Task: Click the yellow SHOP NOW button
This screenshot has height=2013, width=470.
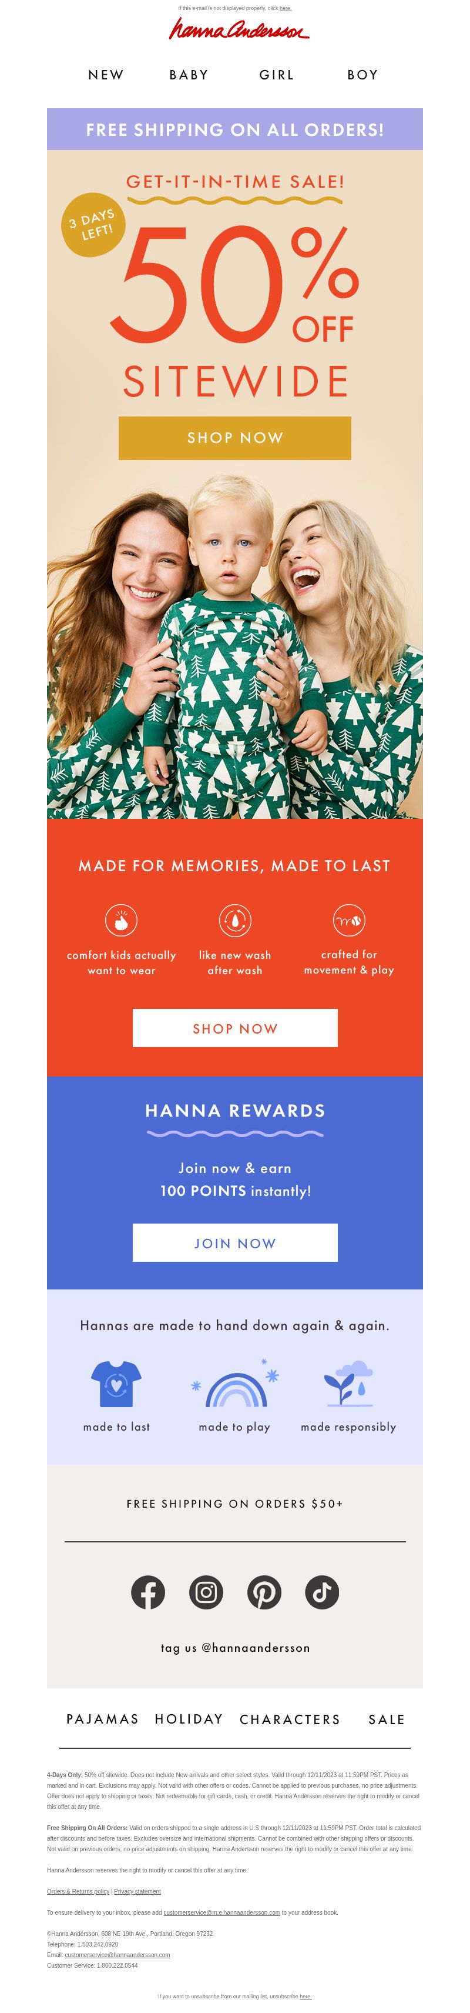Action: 235,438
